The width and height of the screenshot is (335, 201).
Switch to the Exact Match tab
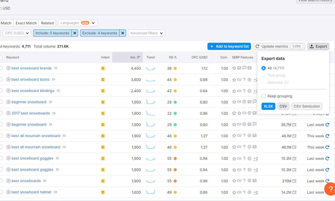pyautogui.click(x=26, y=23)
